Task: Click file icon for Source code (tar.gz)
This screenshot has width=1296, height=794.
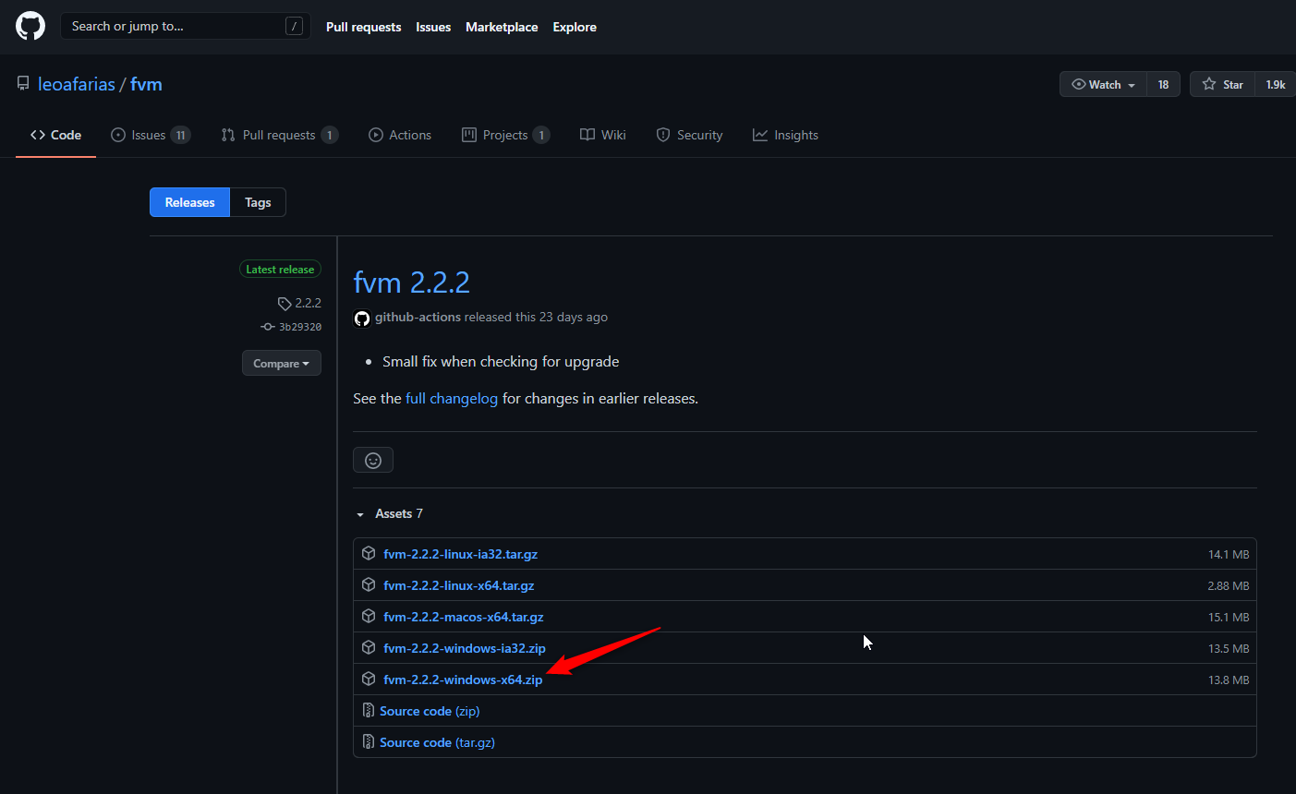Action: point(369,742)
